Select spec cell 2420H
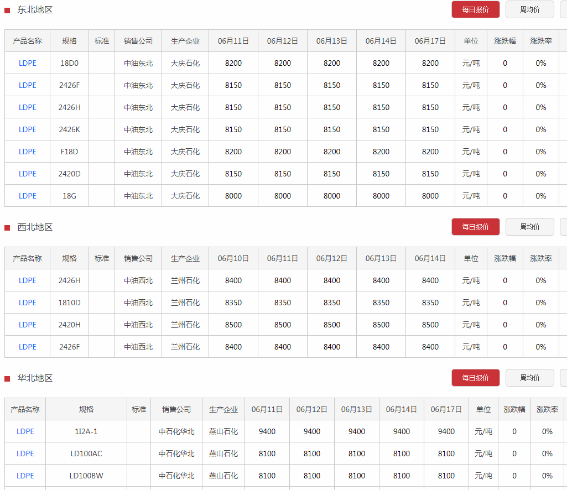 point(70,325)
